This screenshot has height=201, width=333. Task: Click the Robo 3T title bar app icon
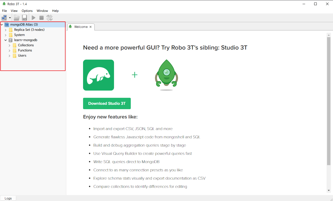[4, 4]
